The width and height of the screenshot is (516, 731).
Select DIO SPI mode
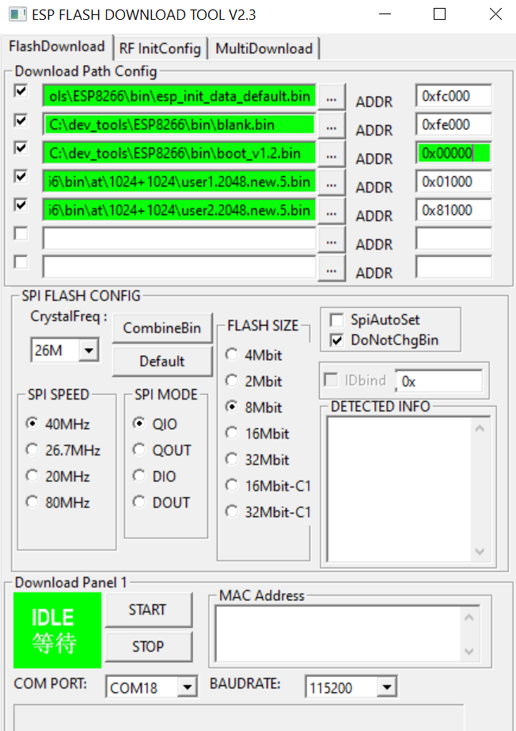click(154, 476)
